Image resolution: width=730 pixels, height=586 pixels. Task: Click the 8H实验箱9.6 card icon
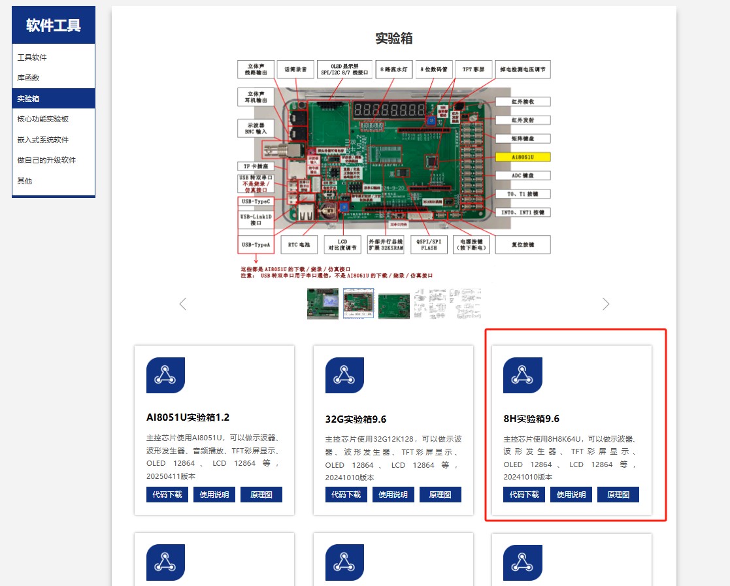pos(523,375)
